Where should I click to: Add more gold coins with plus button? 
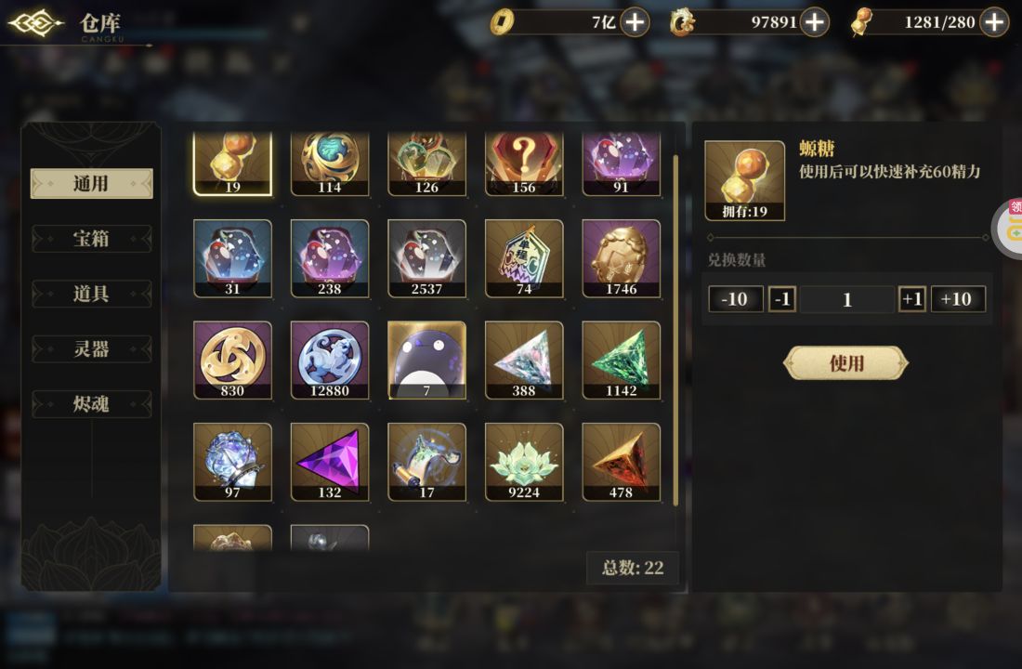635,22
